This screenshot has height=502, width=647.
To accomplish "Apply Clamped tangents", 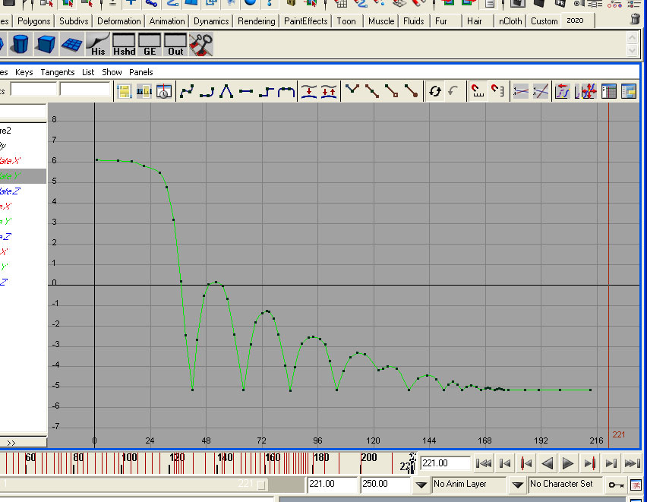I will pyautogui.click(x=207, y=91).
